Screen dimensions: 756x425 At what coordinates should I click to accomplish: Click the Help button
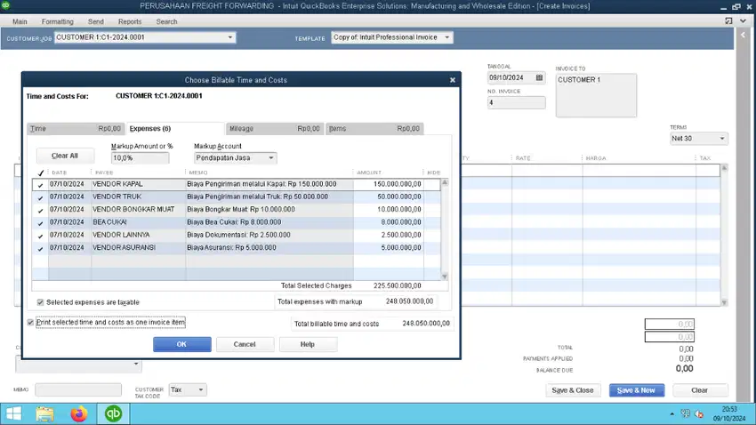pyautogui.click(x=308, y=344)
